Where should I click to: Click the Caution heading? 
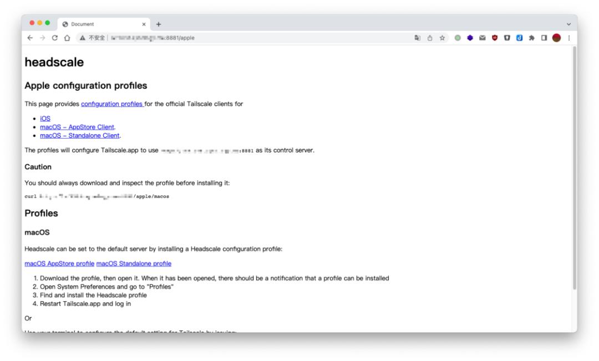(38, 167)
